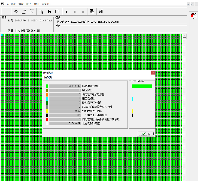Click the sector map scrollbar up arrow
This screenshot has width=198, height=181.
tap(185, 36)
